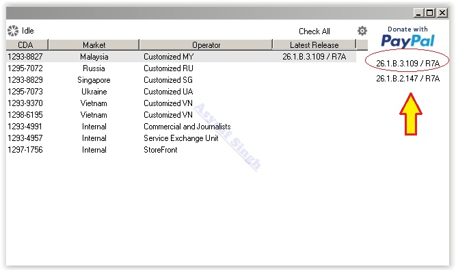Click Malaysia row's latest release 26.1.B.3.109 / R7A
The width and height of the screenshot is (456, 271).
click(314, 57)
